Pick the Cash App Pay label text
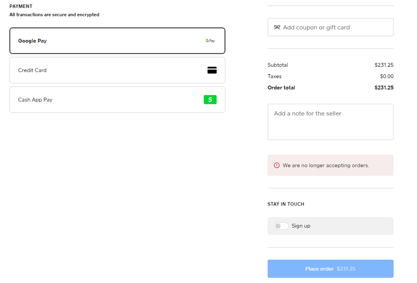Image resolution: width=417 pixels, height=283 pixels. 35,100
